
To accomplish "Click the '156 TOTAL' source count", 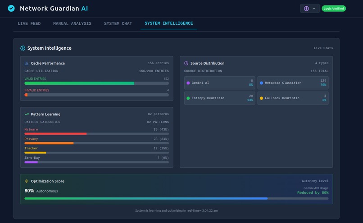I will 319,71.
